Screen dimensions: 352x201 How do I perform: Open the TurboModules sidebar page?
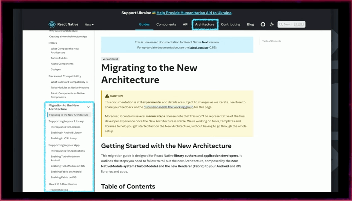tap(59, 58)
